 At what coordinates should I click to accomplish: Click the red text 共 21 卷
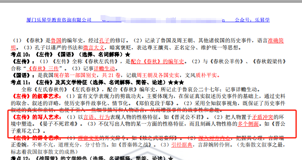(111, 75)
